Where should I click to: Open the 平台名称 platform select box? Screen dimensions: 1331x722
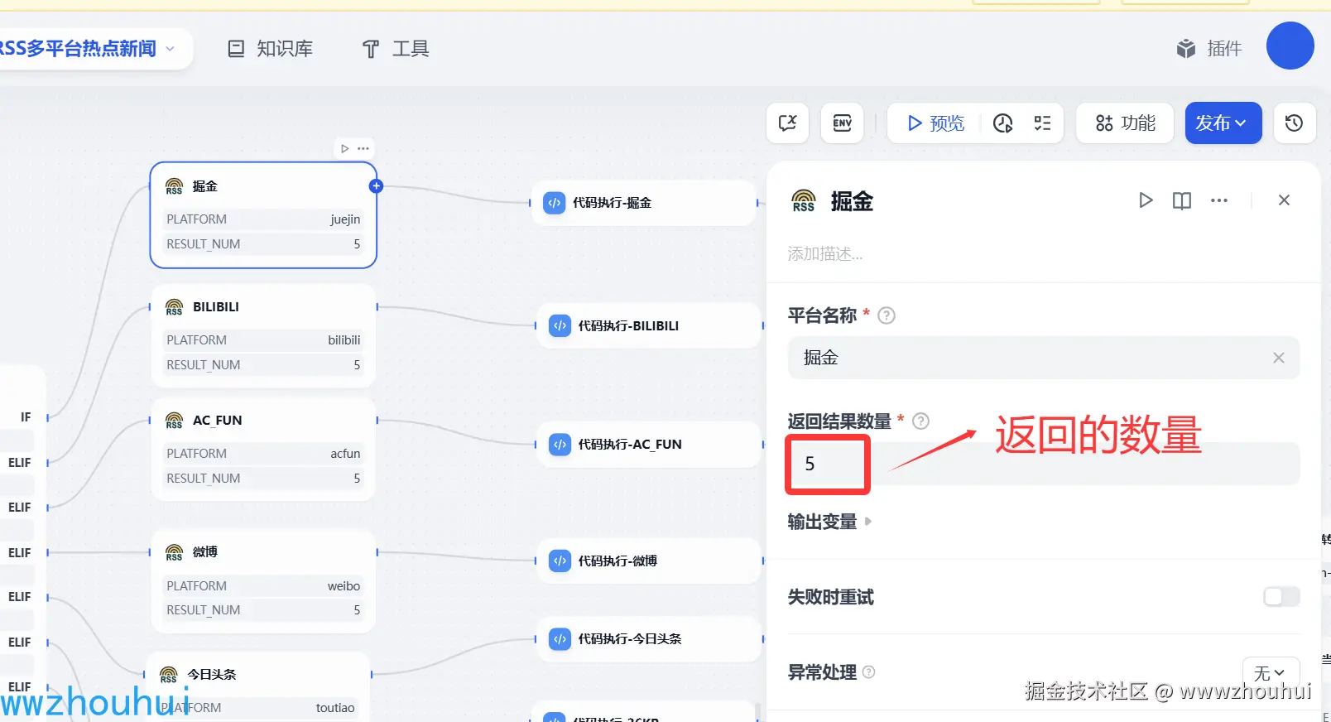(1043, 358)
